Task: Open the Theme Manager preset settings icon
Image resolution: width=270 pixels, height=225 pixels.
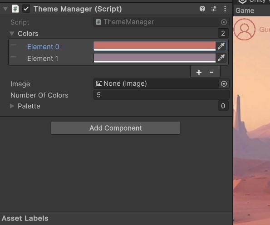Action: click(x=214, y=9)
